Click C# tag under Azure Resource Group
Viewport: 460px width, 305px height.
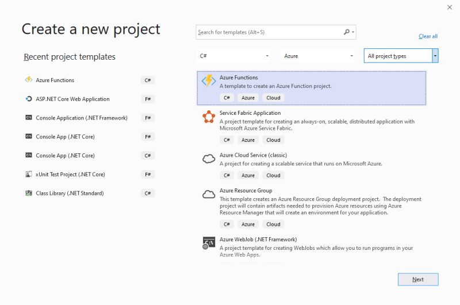coord(227,224)
